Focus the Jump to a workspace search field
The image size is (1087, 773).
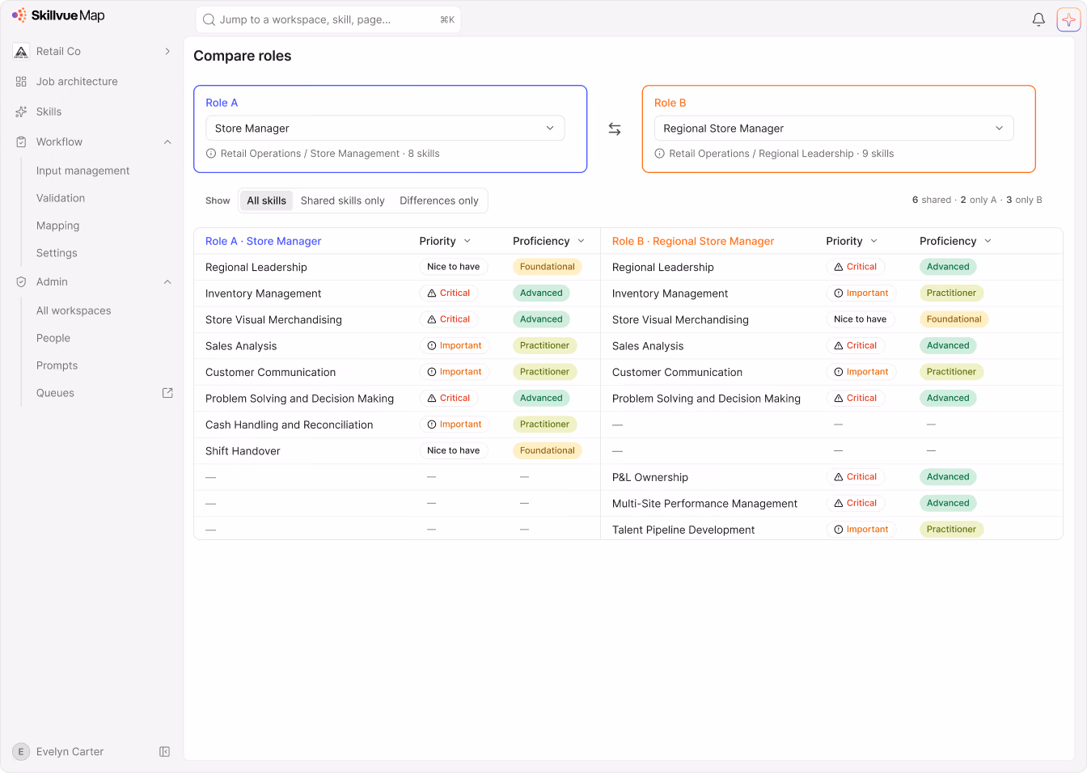[328, 19]
